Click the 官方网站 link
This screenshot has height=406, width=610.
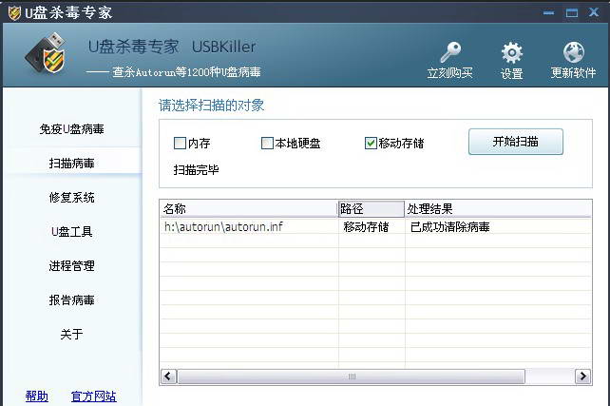pos(93,396)
